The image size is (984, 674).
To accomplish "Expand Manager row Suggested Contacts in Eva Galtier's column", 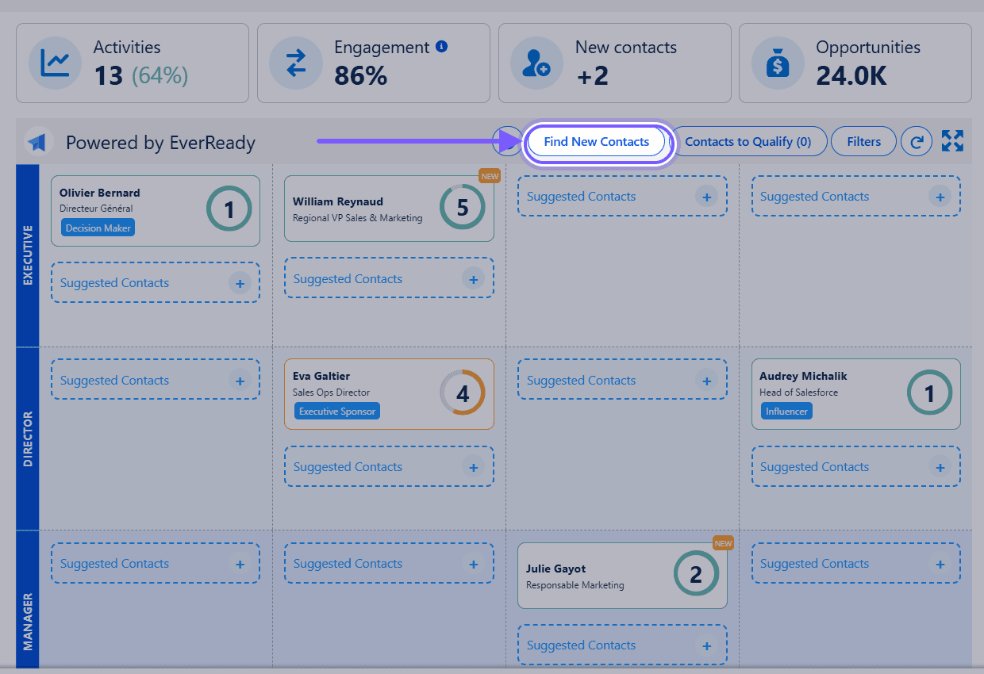I will pyautogui.click(x=389, y=564).
